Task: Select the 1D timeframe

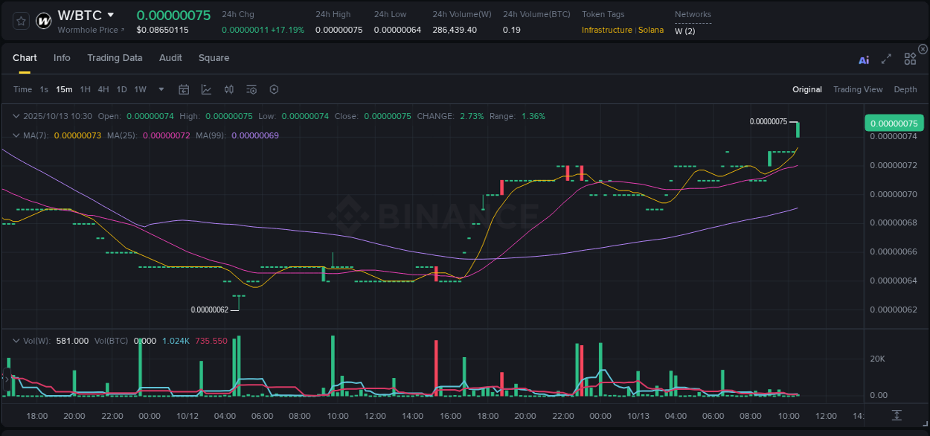Action: click(x=121, y=89)
